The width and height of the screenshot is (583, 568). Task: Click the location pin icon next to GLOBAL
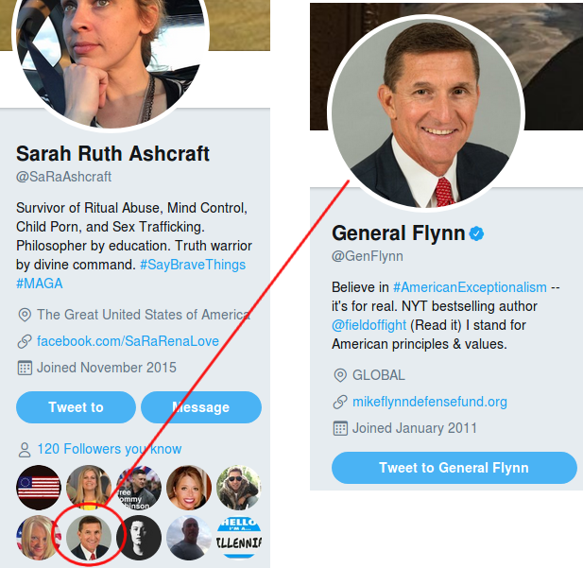pyautogui.click(x=340, y=375)
